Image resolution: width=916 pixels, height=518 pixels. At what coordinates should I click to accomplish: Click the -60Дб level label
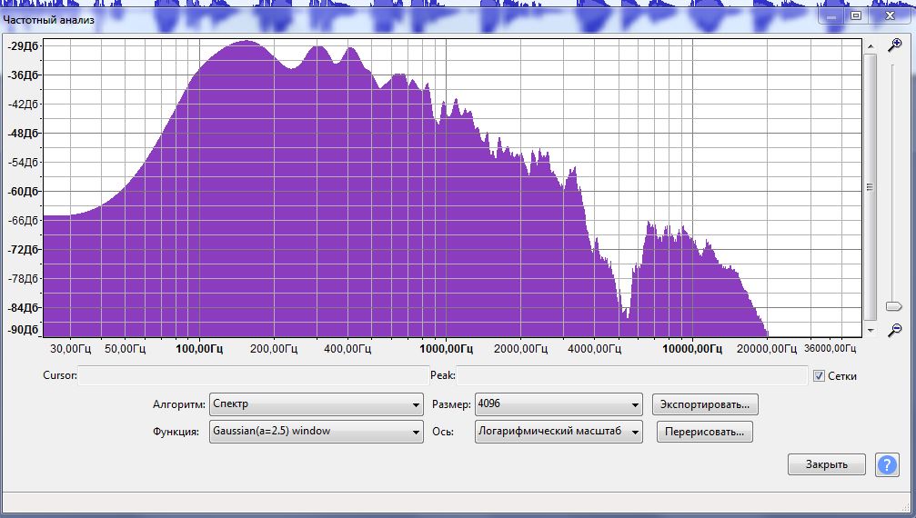(24, 192)
